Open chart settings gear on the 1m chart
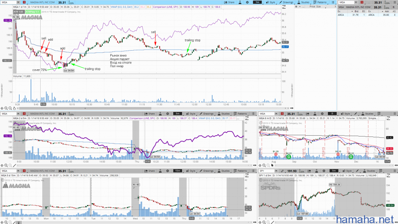 pyautogui.click(x=248, y=2)
